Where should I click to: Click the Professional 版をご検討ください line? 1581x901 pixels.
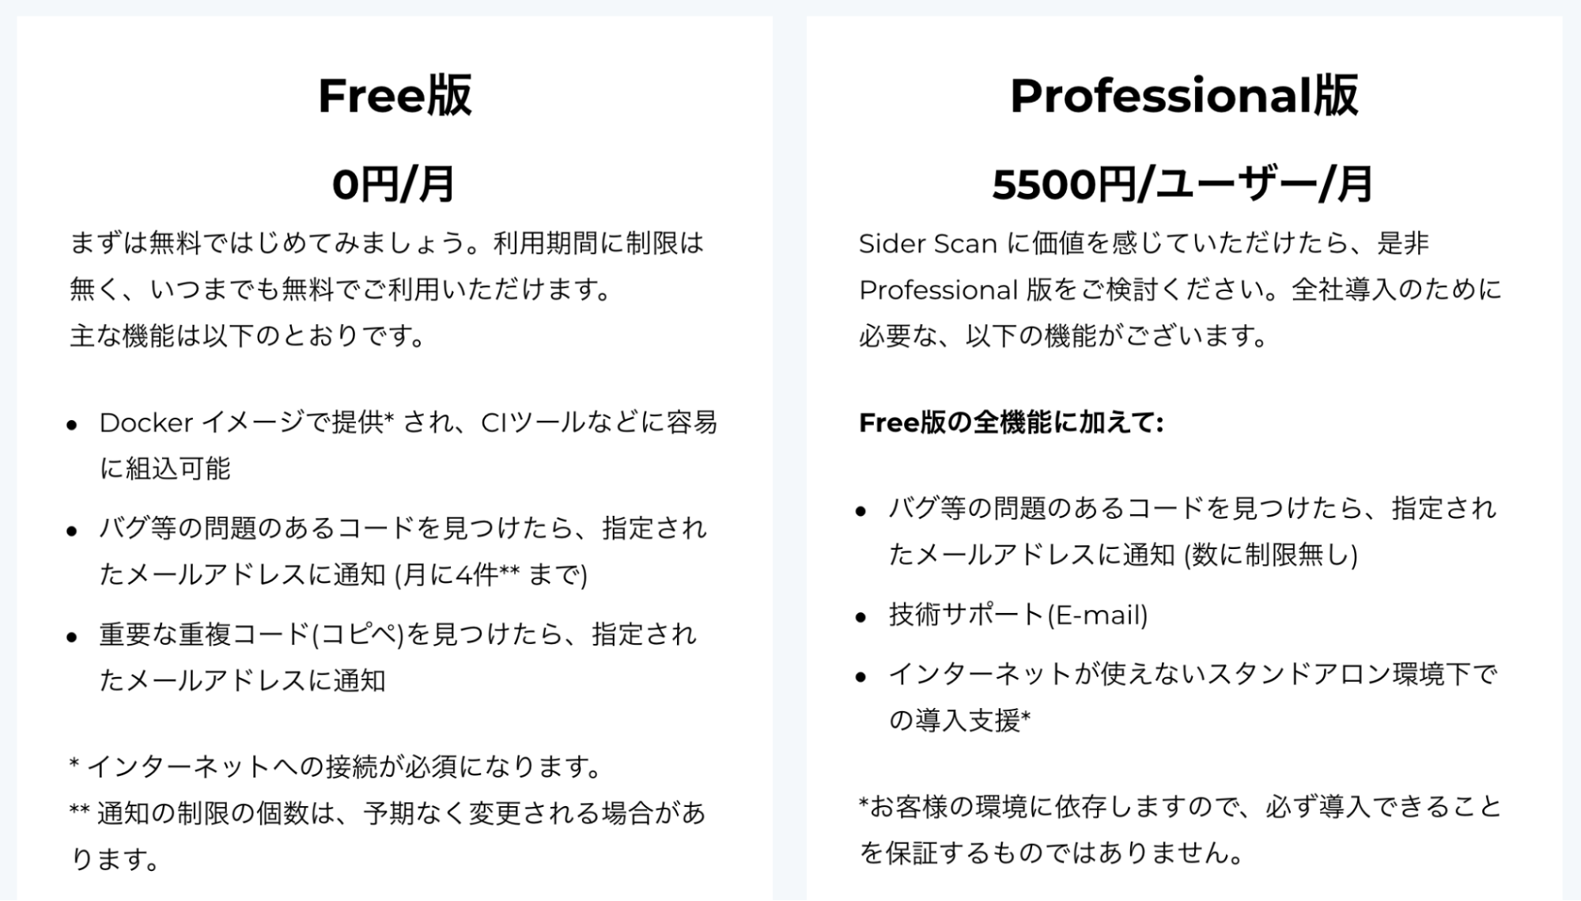tap(1180, 290)
